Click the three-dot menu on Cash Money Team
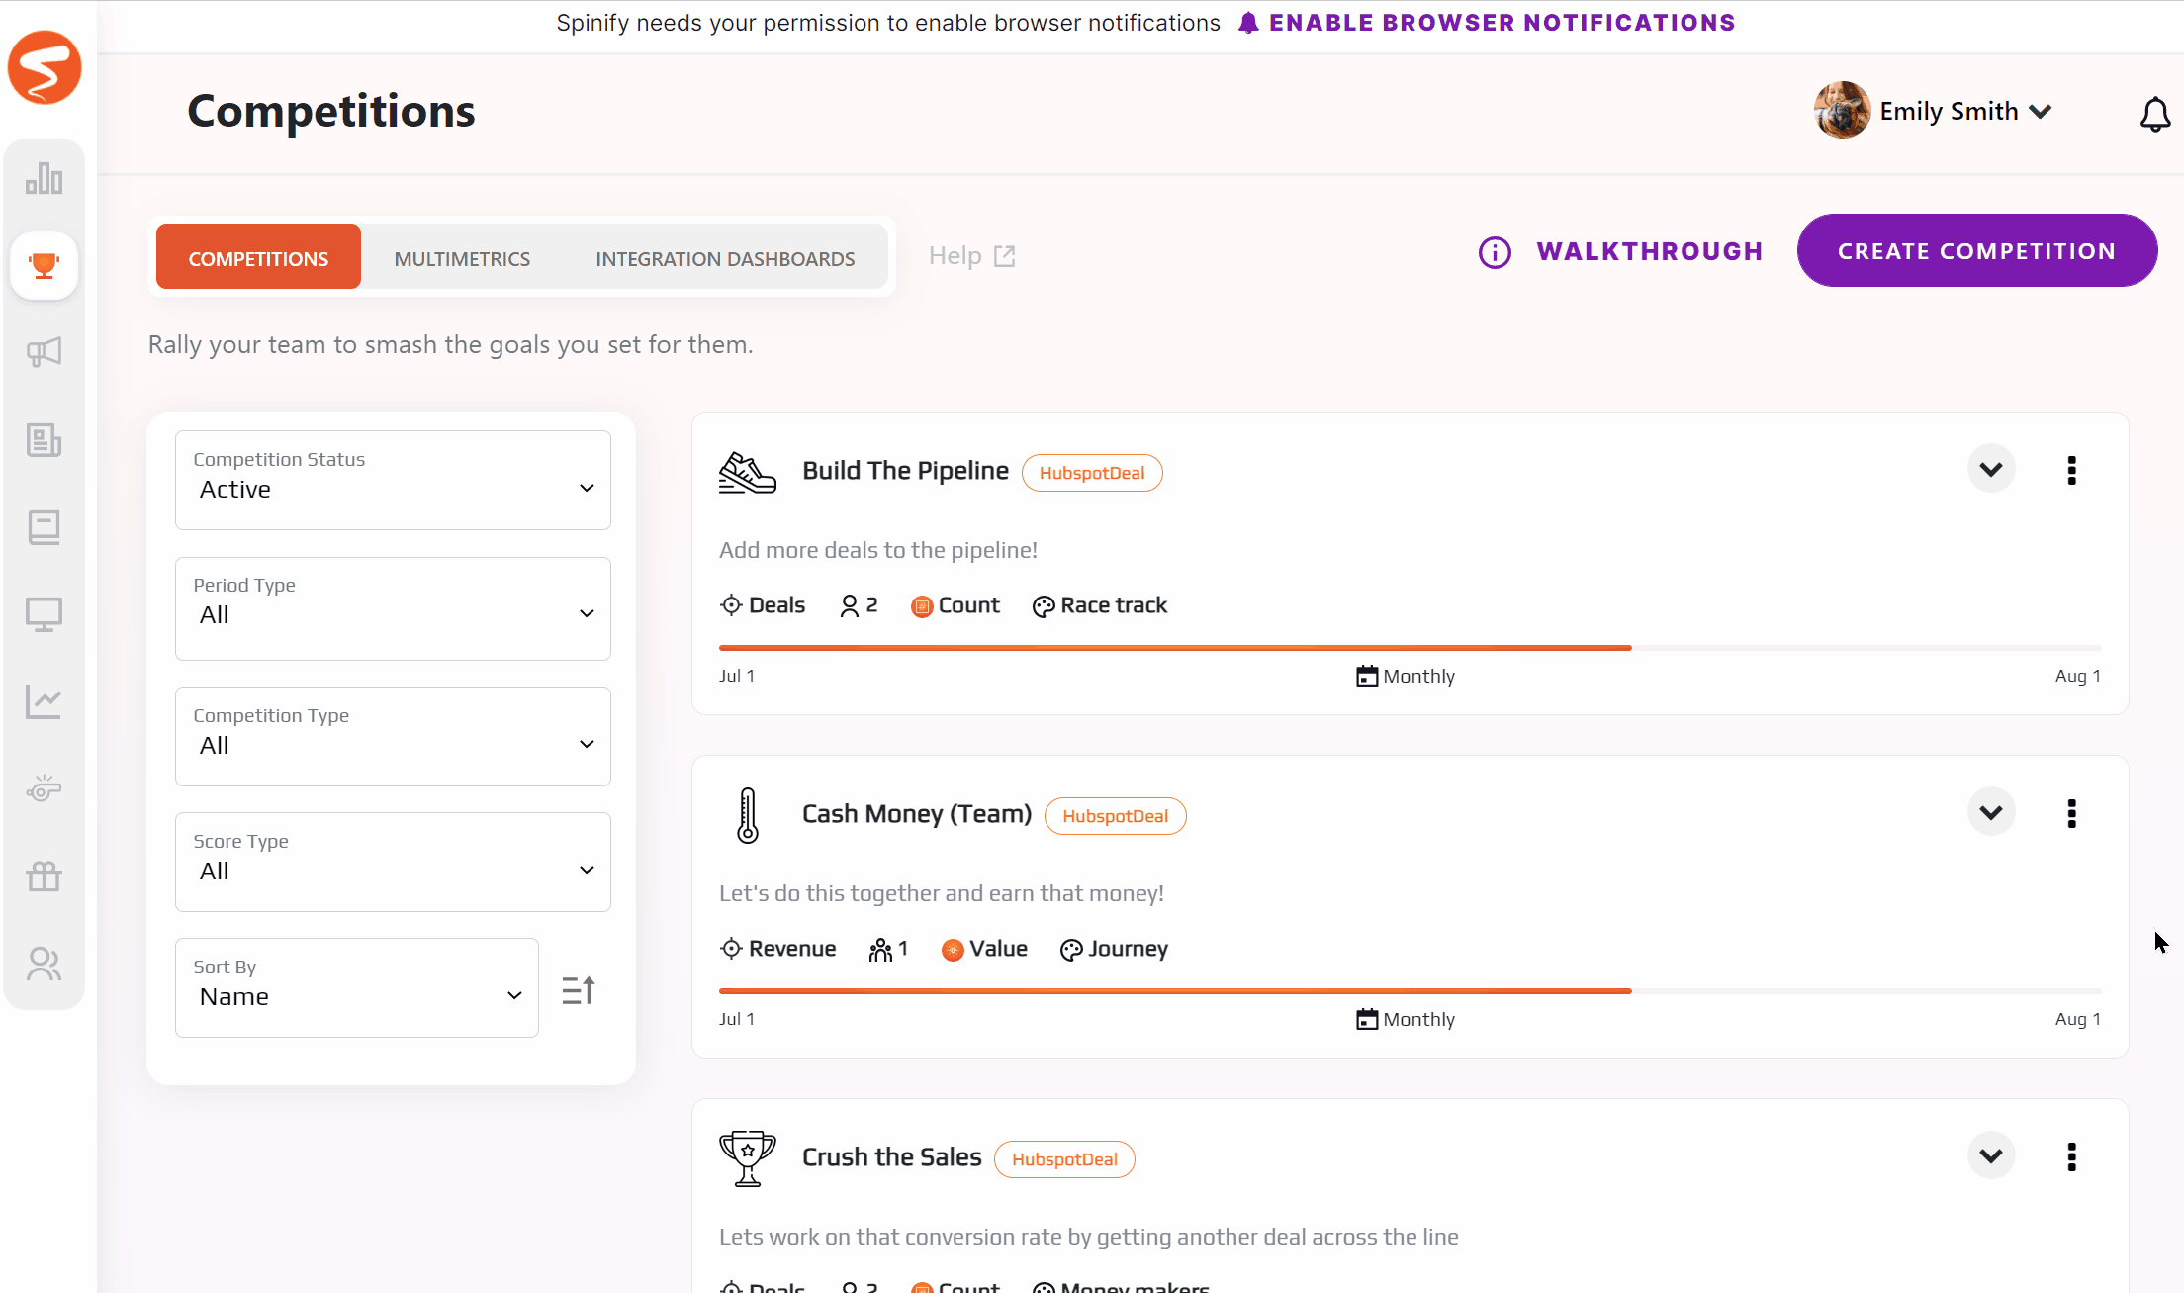Screen dimensions: 2184x1293 pos(2071,813)
